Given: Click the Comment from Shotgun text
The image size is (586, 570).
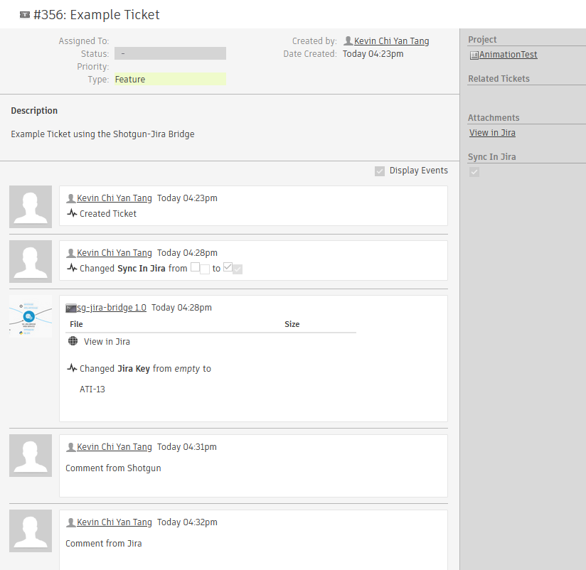Looking at the screenshot, I should (x=113, y=468).
